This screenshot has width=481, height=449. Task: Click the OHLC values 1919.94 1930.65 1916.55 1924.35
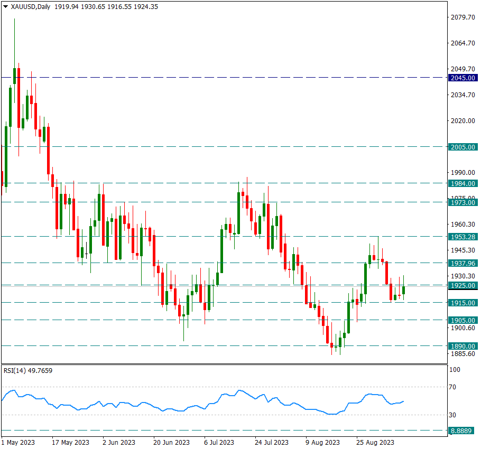coord(106,7)
